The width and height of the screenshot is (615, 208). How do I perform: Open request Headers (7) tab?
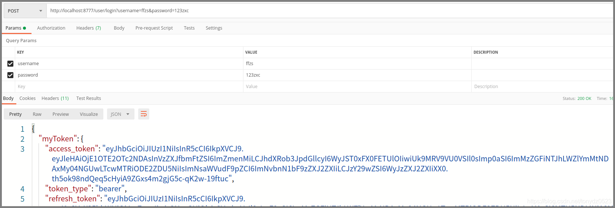[89, 28]
